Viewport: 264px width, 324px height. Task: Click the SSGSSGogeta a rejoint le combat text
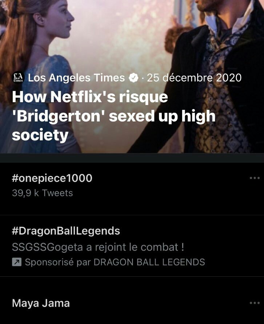coord(98,247)
